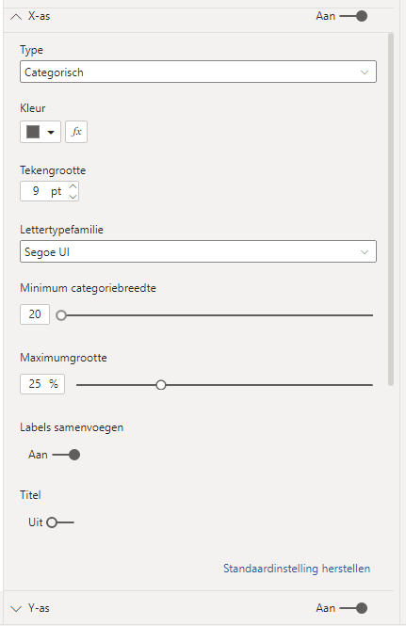Turn on the Titel toggle
Screen dimensions: 406x626
(60, 522)
